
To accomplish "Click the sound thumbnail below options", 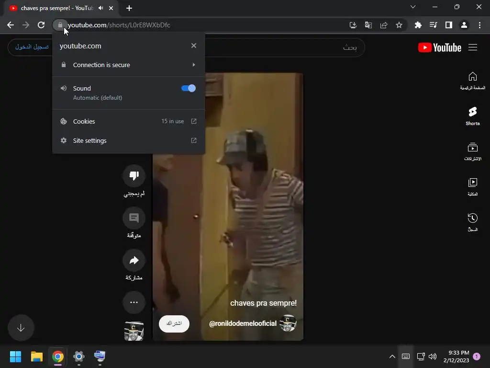I will (x=134, y=331).
